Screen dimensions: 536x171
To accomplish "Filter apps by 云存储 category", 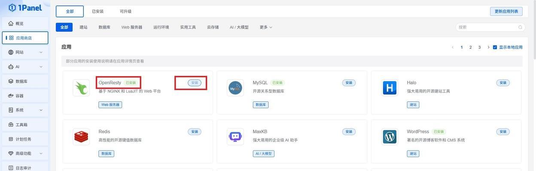I will coord(213,27).
